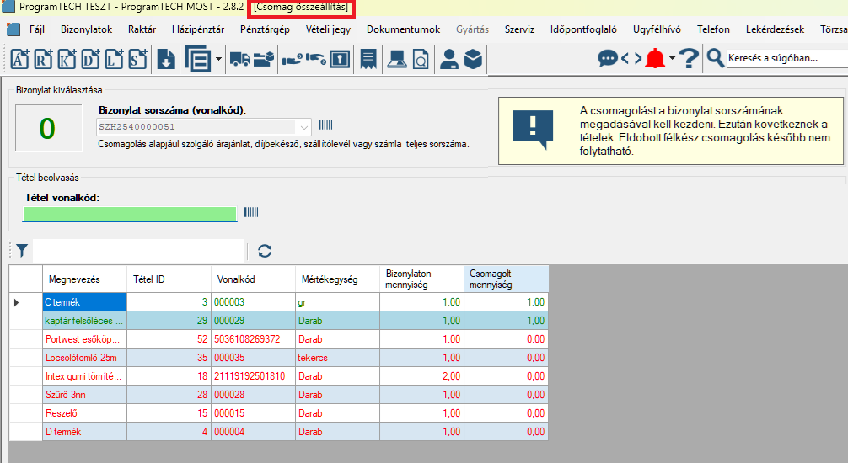Click the cash register terminal icon
The image size is (848, 463).
coord(397,59)
